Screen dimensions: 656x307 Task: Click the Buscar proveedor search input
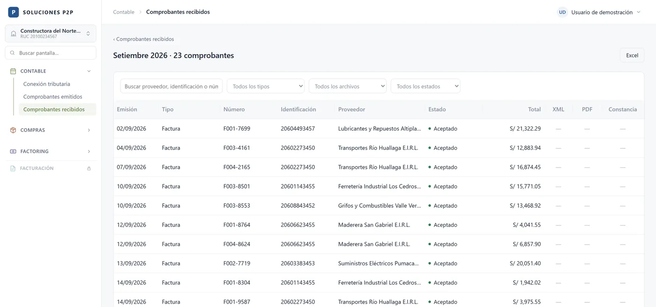(171, 86)
